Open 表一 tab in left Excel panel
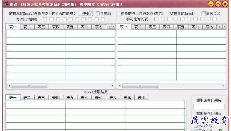Viewport: 231px width, 131px height. pos(13,27)
